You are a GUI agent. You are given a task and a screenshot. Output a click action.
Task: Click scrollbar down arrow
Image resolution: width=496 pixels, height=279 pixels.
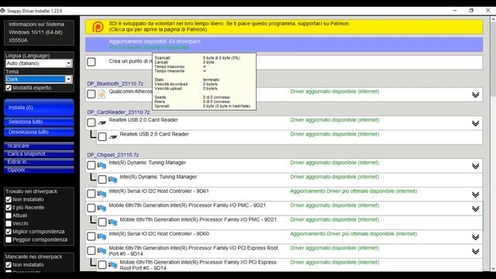tap(493, 269)
